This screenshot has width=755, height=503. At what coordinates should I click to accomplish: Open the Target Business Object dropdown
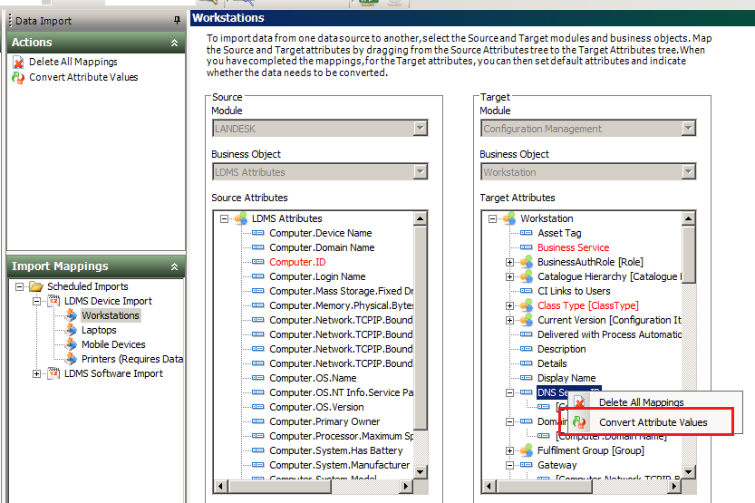coord(688,172)
